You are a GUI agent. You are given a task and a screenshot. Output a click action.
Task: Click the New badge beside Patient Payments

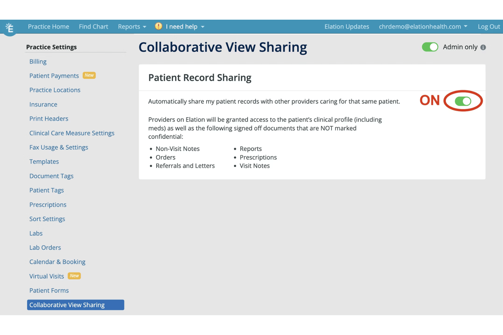pyautogui.click(x=89, y=75)
